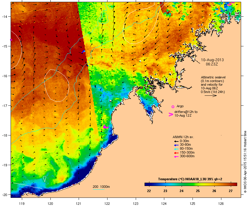Click the 150-300m depth legend label
This screenshot has height=206, width=249.
[x=187, y=153]
